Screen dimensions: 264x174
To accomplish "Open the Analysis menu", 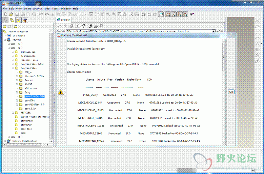I will pyautogui.click(x=38, y=9).
